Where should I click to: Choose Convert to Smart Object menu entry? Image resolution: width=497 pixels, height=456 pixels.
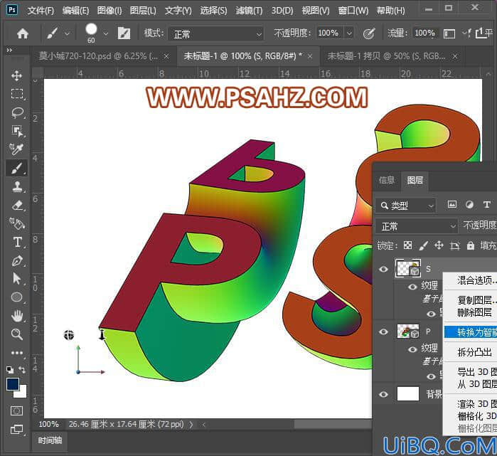pos(471,332)
